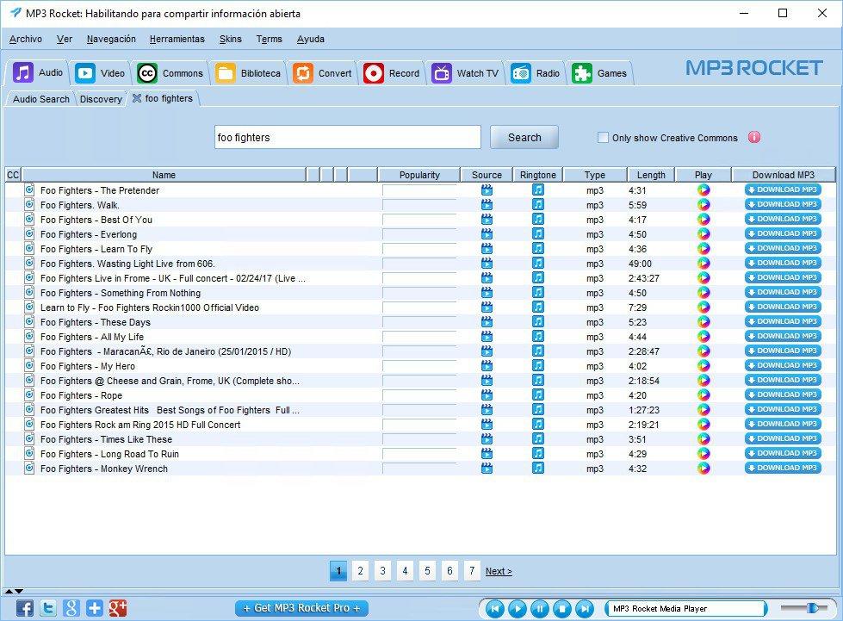The width and height of the screenshot is (843, 621).
Task: Play Foo Fighters - Rope
Action: pyautogui.click(x=704, y=395)
